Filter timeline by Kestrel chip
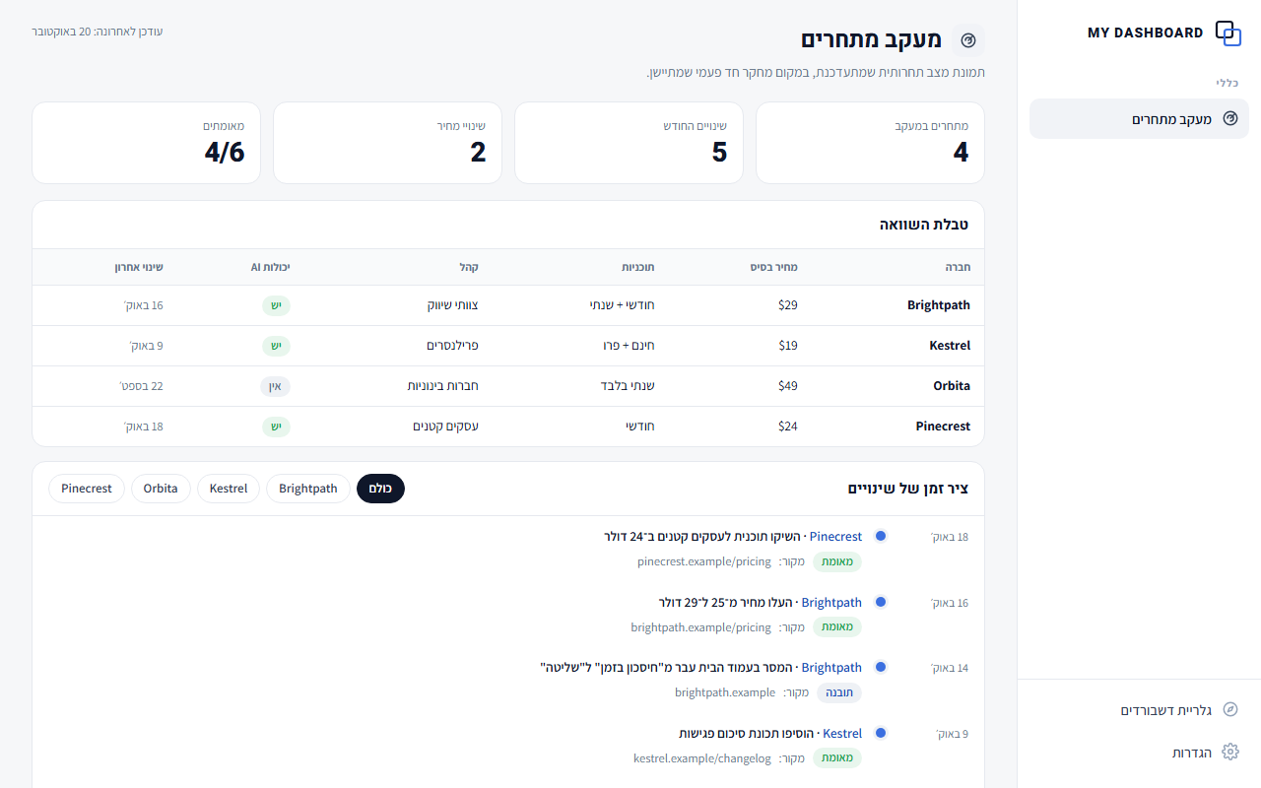The height and width of the screenshot is (788, 1261). click(229, 489)
